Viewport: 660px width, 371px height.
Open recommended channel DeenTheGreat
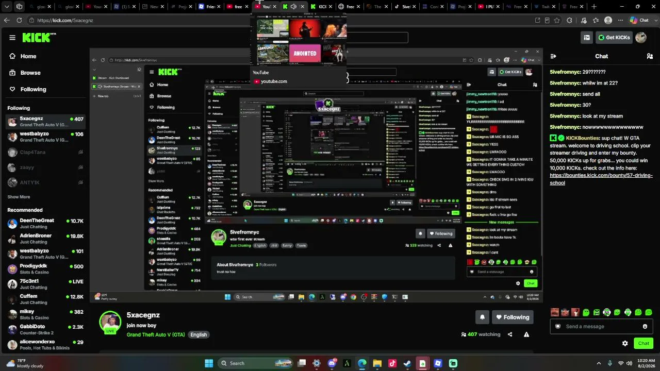(45, 224)
